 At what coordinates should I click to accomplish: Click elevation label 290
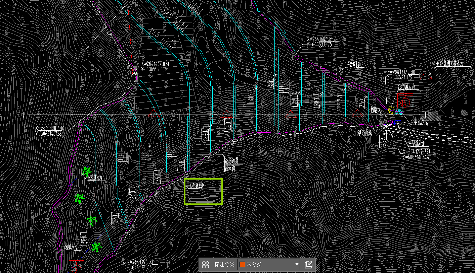[294, 100]
